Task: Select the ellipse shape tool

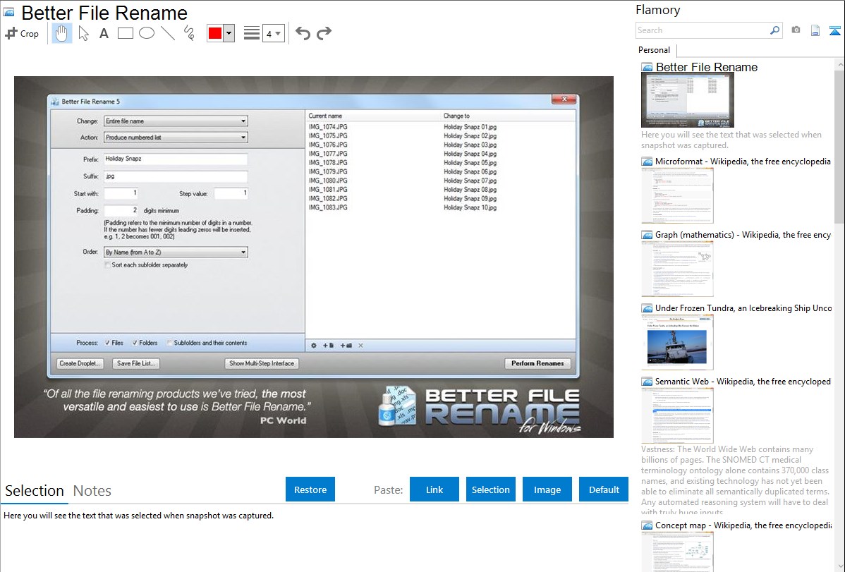Action: 147,33
